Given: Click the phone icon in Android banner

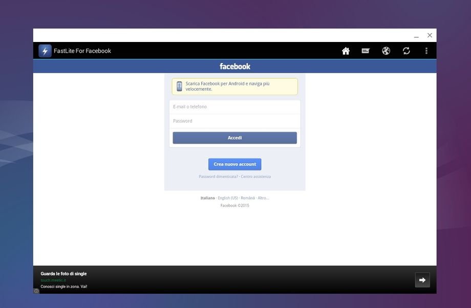Looking at the screenshot, I should [179, 86].
